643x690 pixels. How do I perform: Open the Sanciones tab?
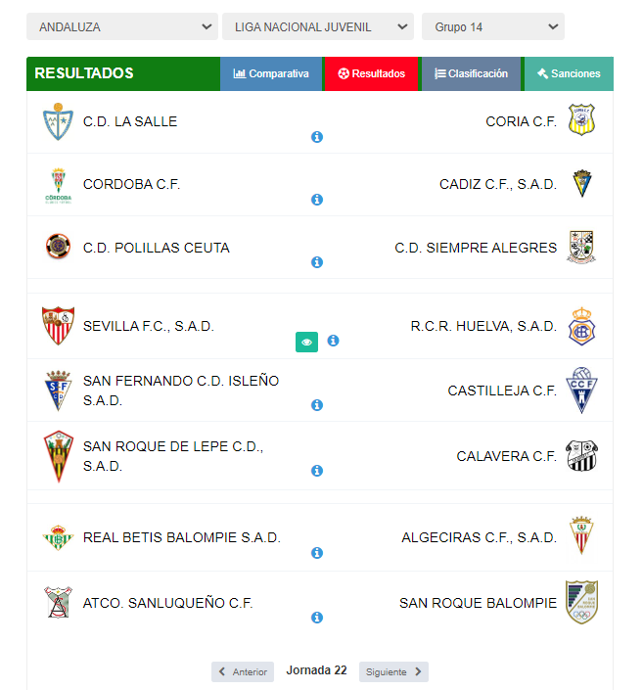(569, 73)
